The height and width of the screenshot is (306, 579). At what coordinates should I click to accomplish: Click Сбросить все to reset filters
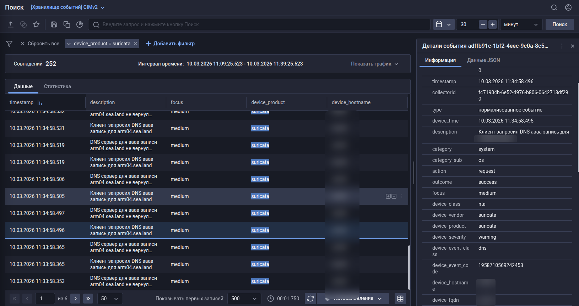40,44
